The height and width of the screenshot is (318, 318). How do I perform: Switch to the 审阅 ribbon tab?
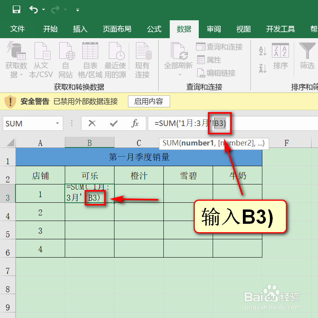[213, 29]
